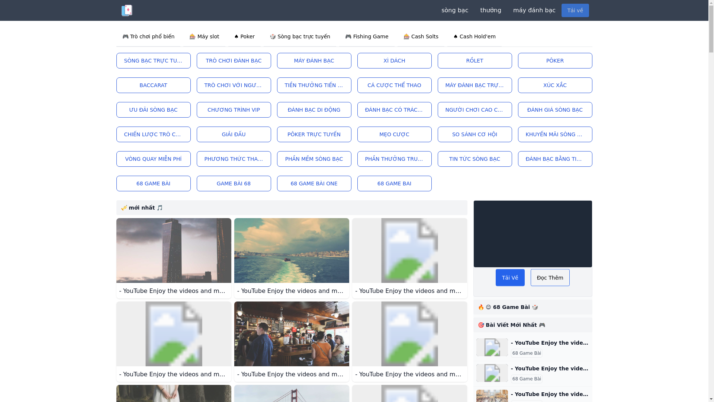Click the sidebar Tải Về button
Viewport: 714px width, 402px height.
pyautogui.click(x=510, y=278)
